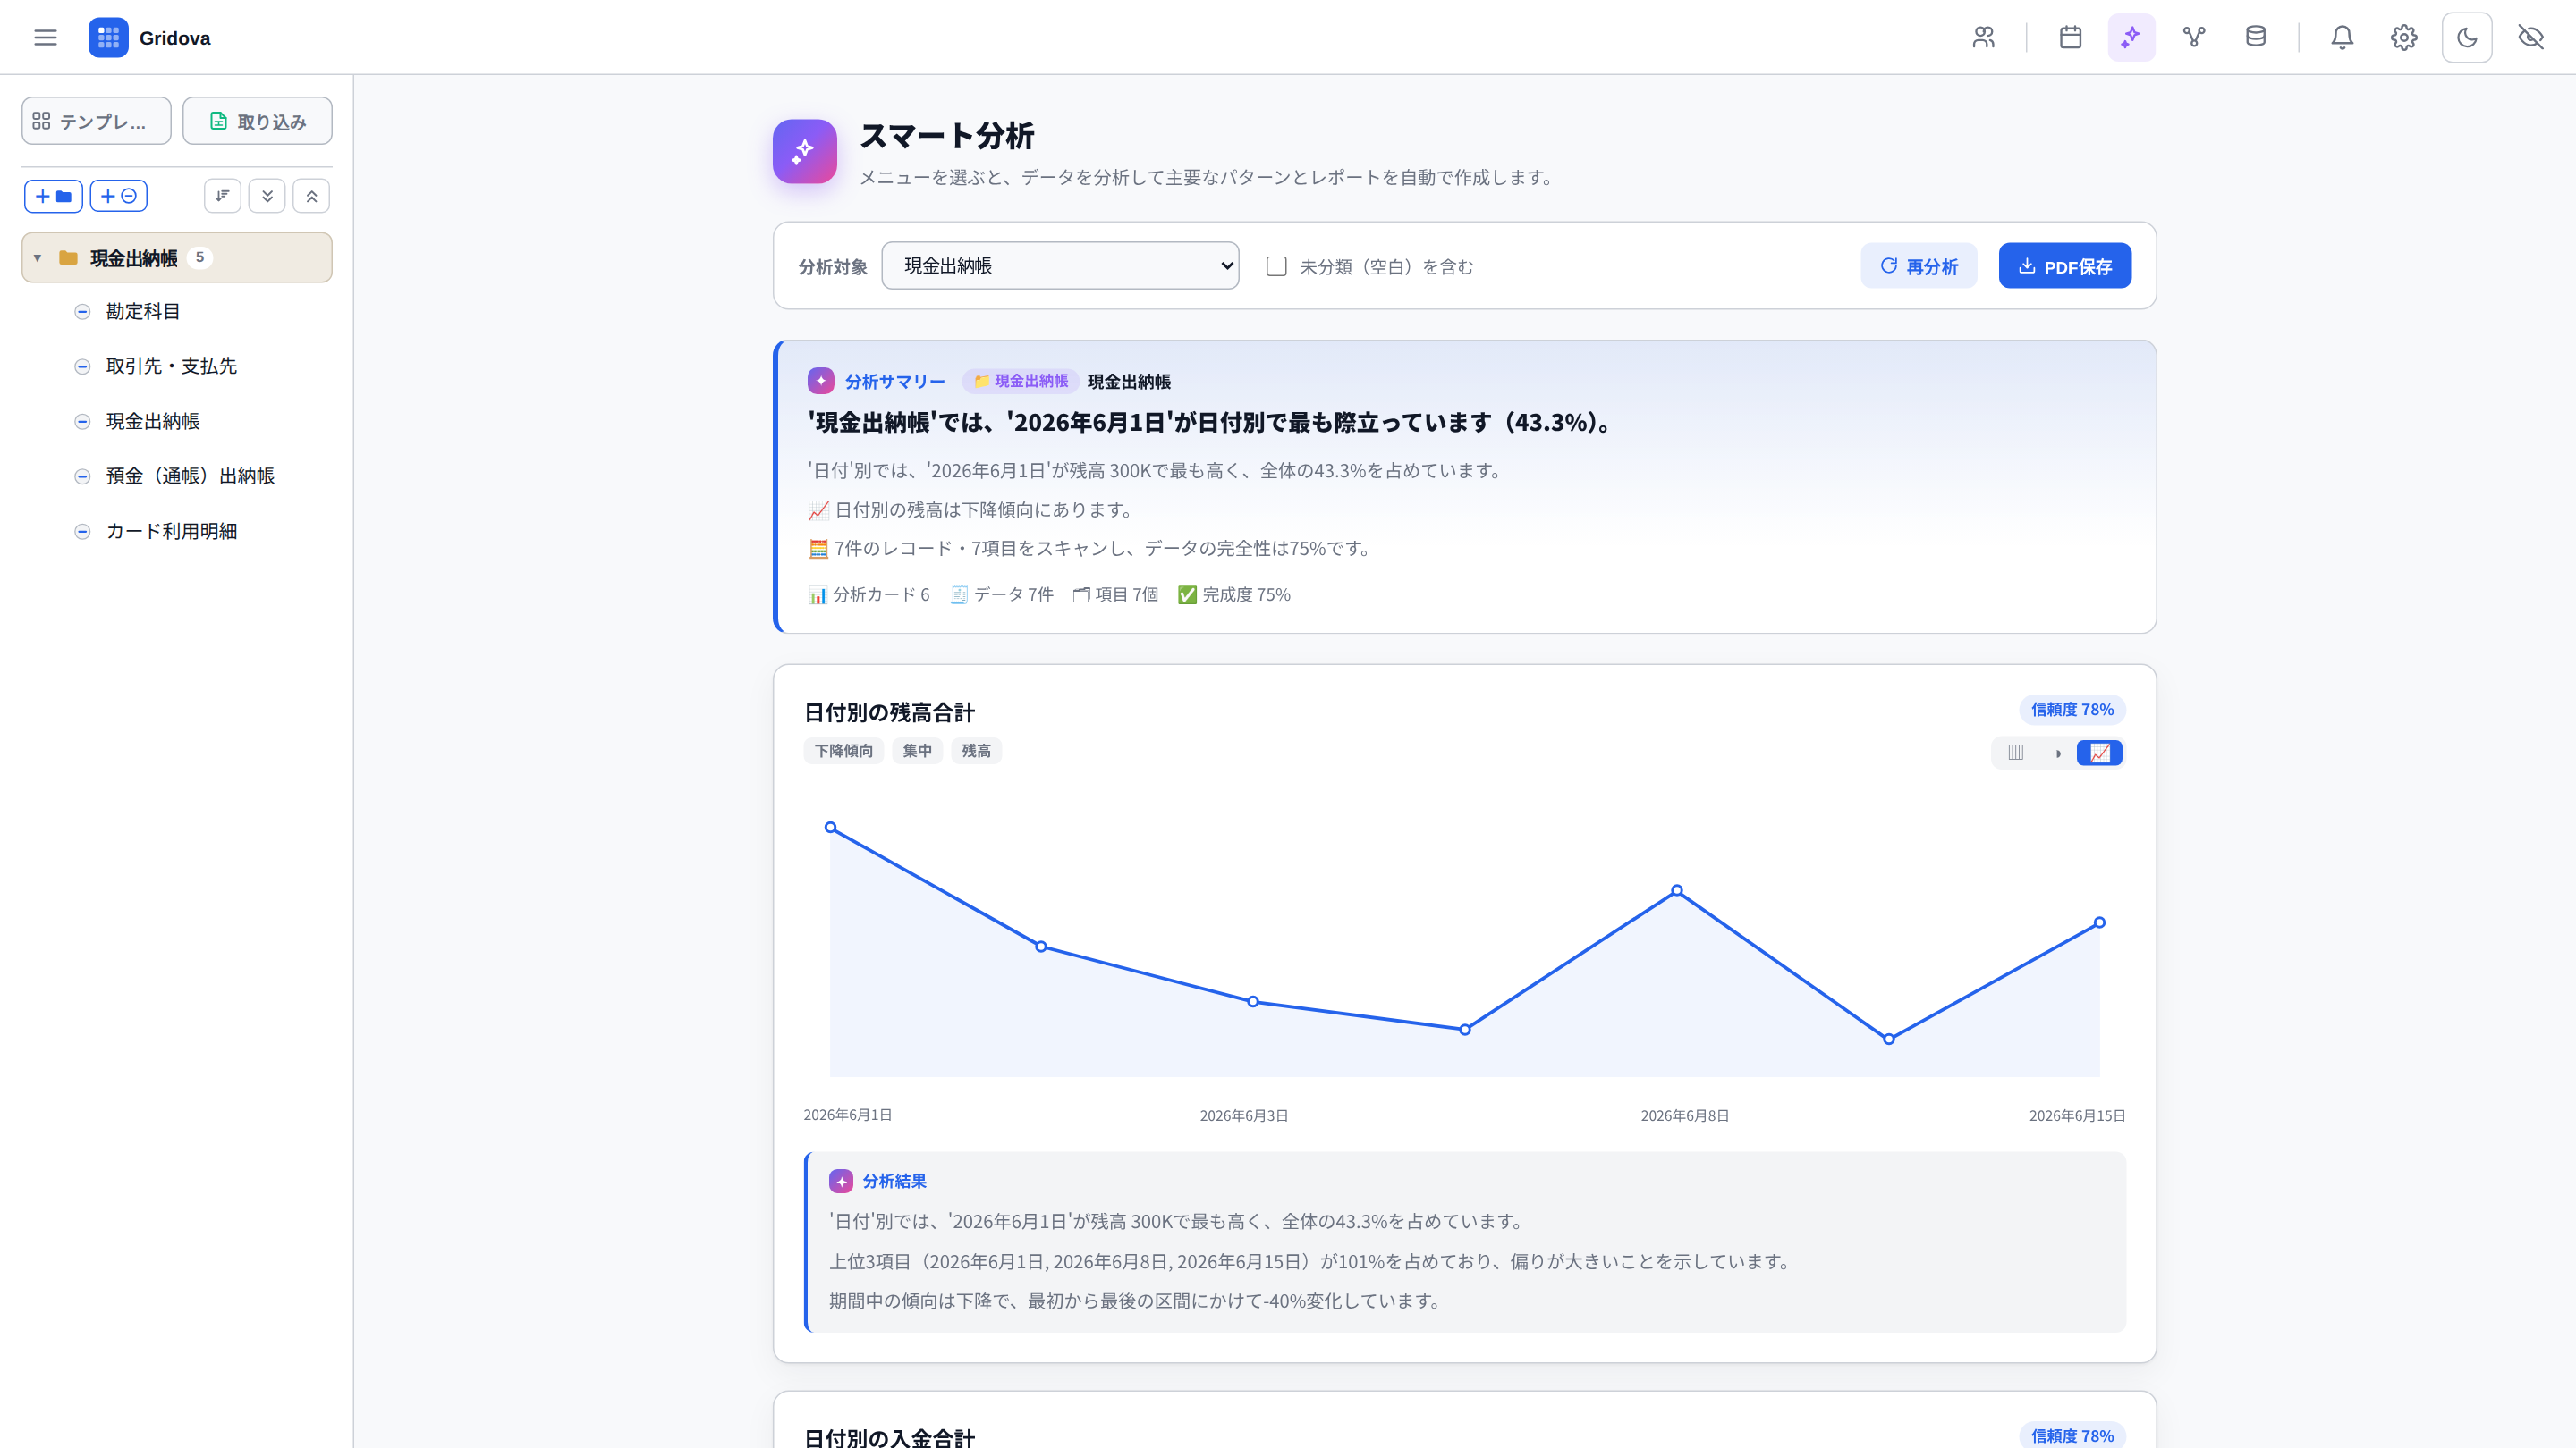This screenshot has width=2576, height=1448.
Task: Add a new folder in sidebar
Action: (53, 196)
